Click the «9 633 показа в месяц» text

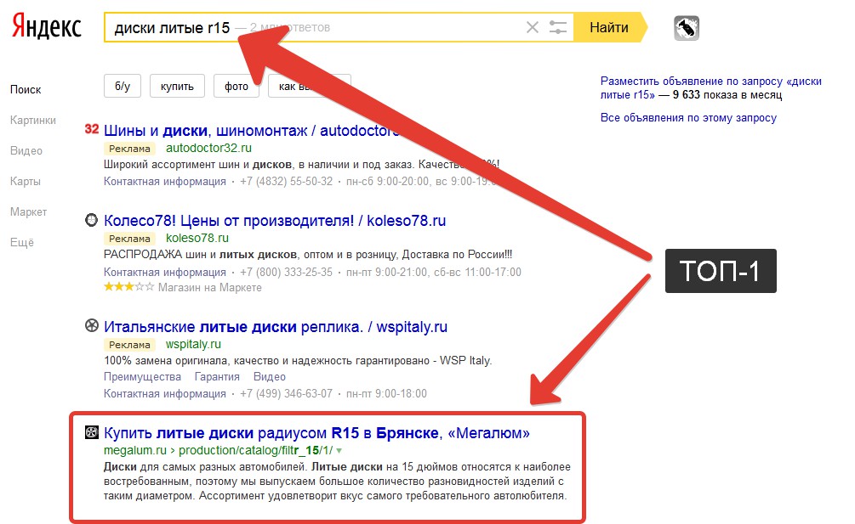[x=727, y=94]
